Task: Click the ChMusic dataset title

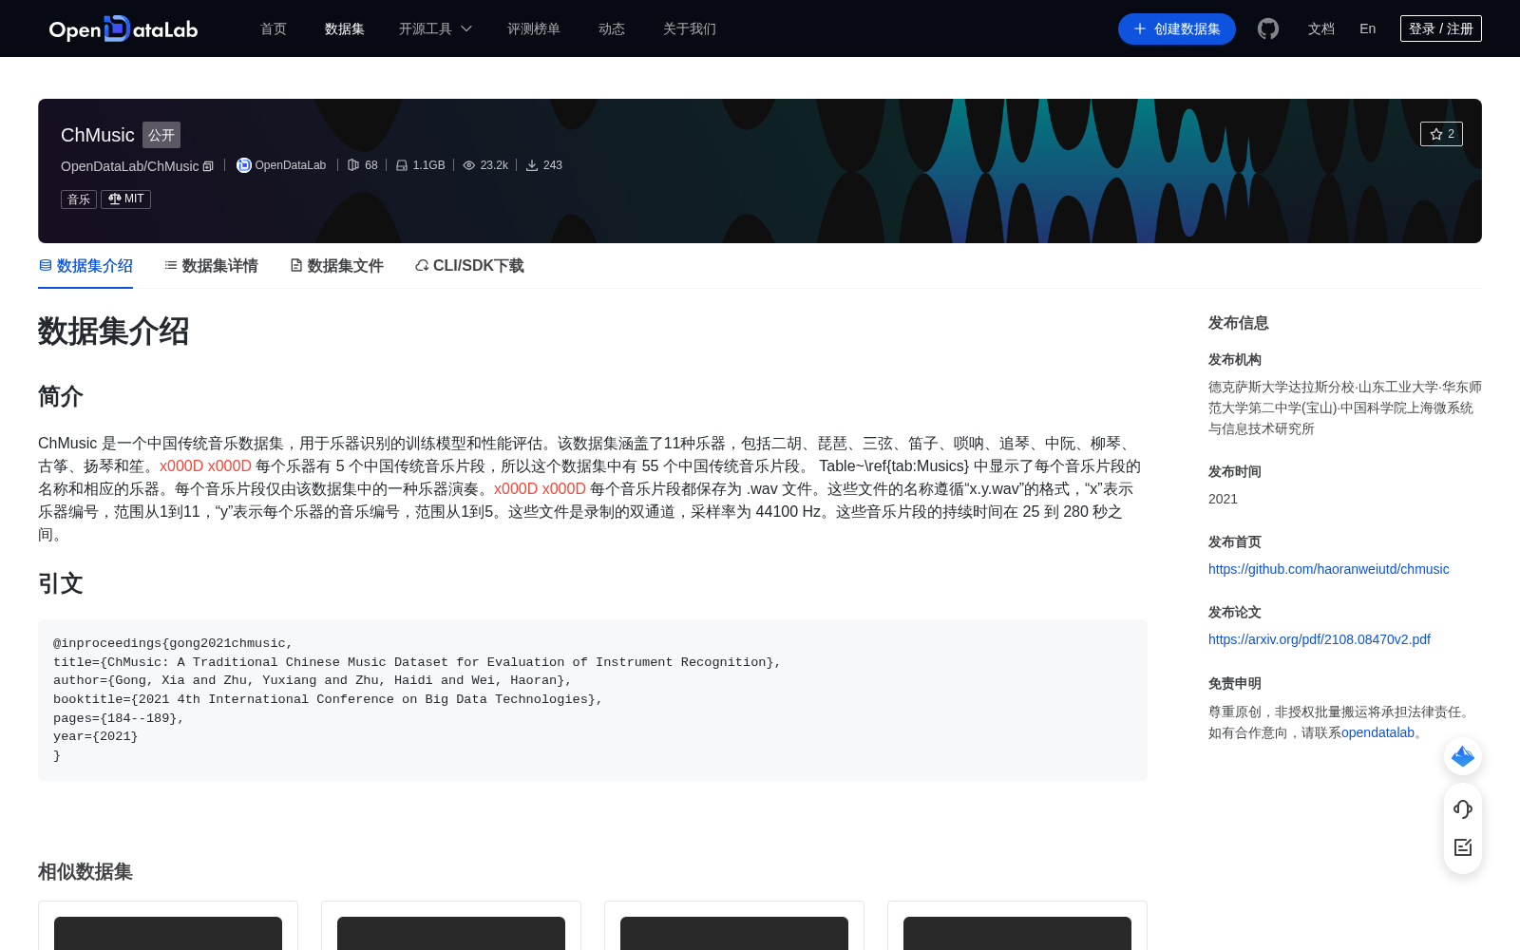Action: coord(98,135)
